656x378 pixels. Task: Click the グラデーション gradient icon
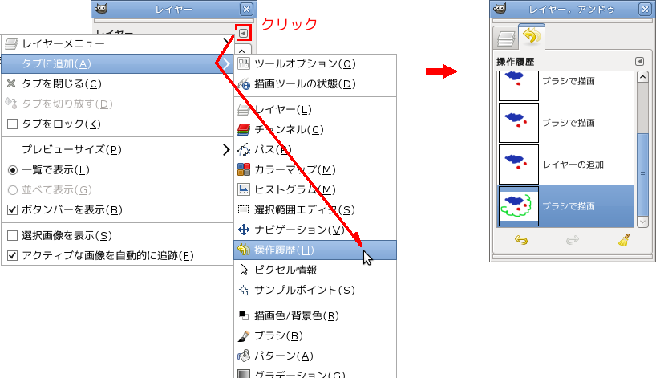244,373
